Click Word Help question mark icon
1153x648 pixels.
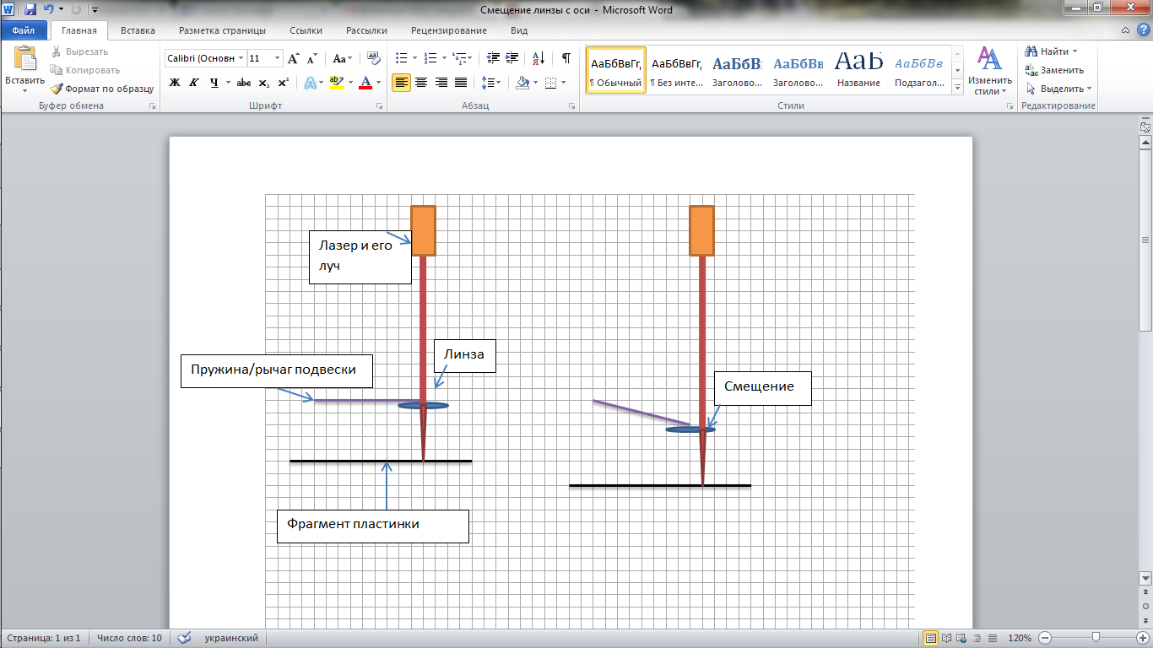(1142, 30)
